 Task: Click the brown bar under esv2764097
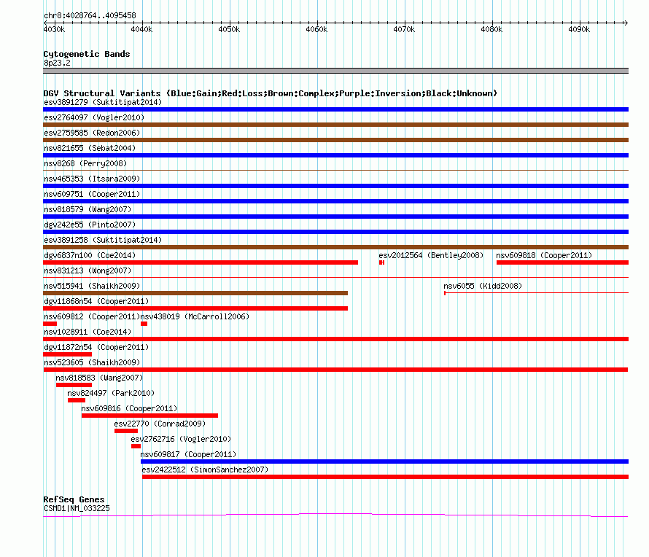tap(335, 125)
